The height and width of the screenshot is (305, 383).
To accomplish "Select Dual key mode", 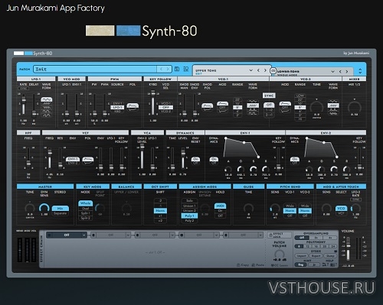I will (x=86, y=208).
